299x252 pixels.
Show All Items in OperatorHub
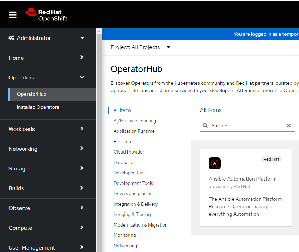click(122, 110)
